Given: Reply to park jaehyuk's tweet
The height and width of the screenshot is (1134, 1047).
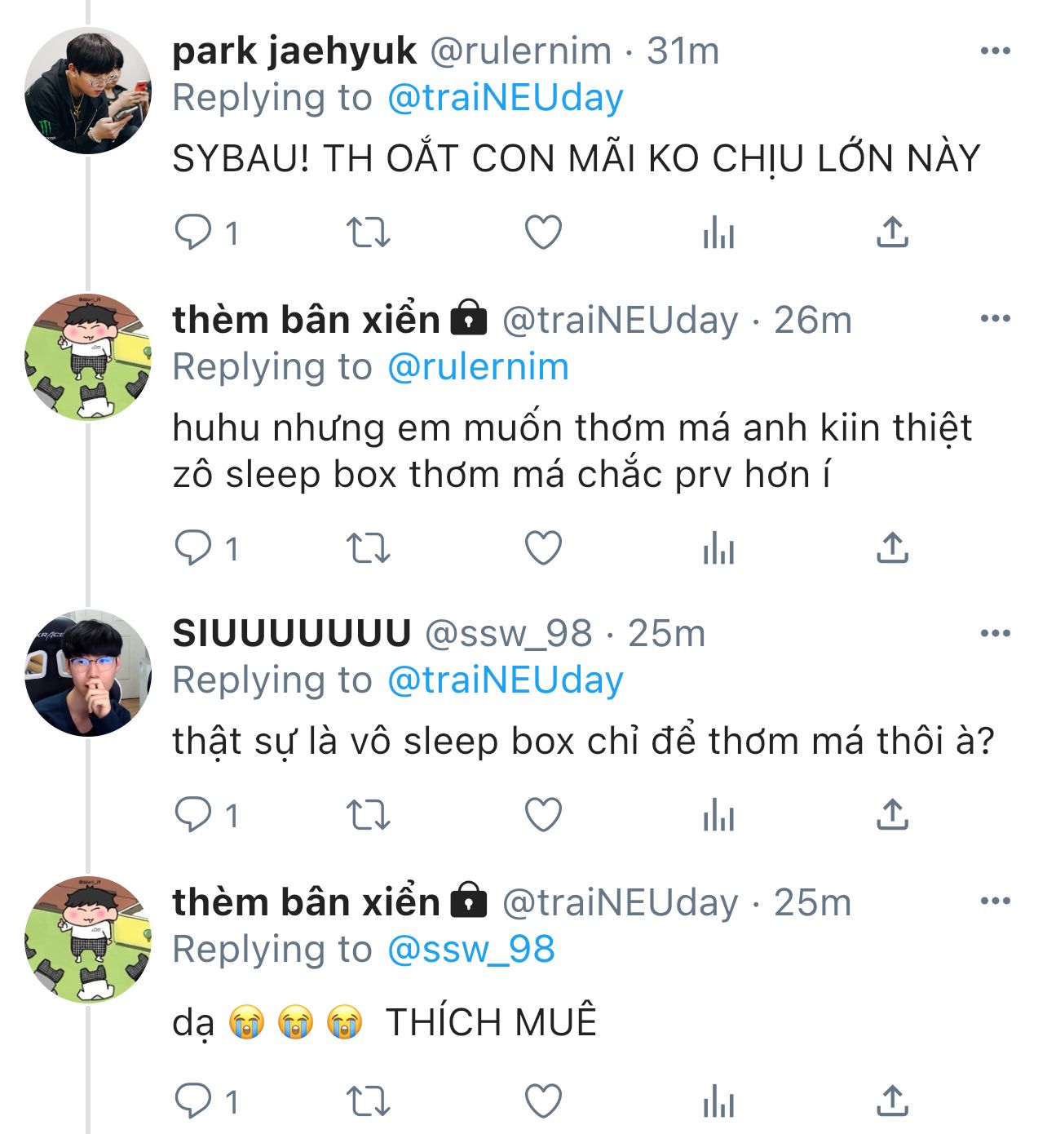Looking at the screenshot, I should click(193, 233).
